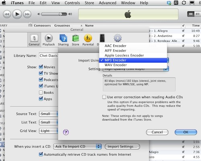Open the Grid View Light dropdown
The height and width of the screenshot is (161, 201).
click(49, 131)
